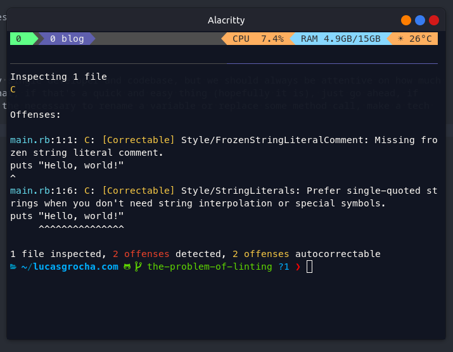Click the blue maximize window button
This screenshot has height=352, width=453.
pos(420,20)
